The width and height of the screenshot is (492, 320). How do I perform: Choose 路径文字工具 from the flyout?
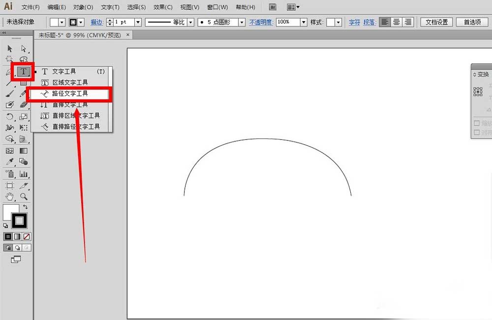coord(70,94)
